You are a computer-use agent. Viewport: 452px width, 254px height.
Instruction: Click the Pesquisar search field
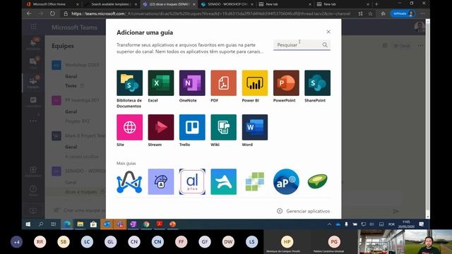tap(302, 45)
